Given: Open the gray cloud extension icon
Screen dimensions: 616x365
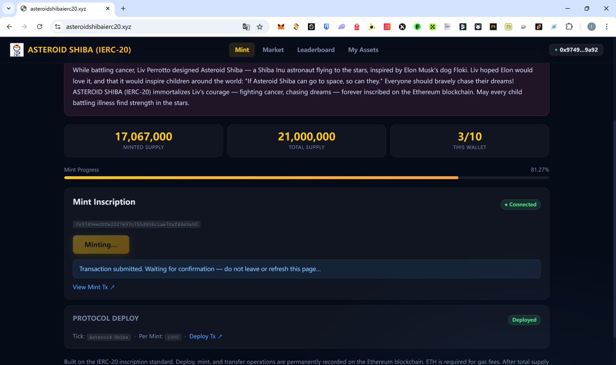Looking at the screenshot, I should click(x=524, y=27).
